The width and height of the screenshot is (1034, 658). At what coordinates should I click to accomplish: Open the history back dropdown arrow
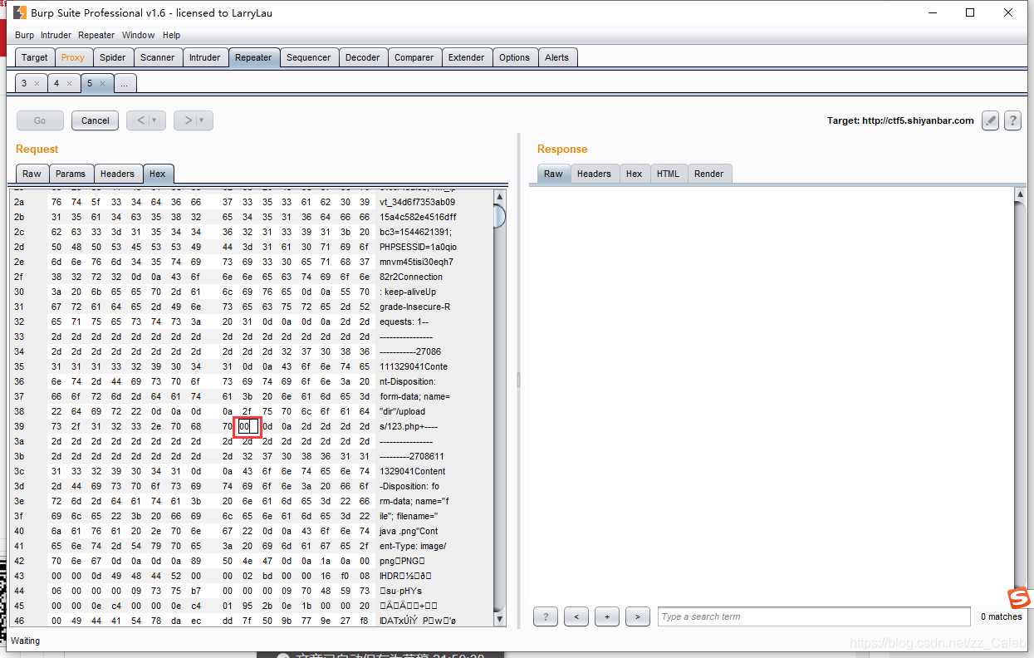(154, 120)
